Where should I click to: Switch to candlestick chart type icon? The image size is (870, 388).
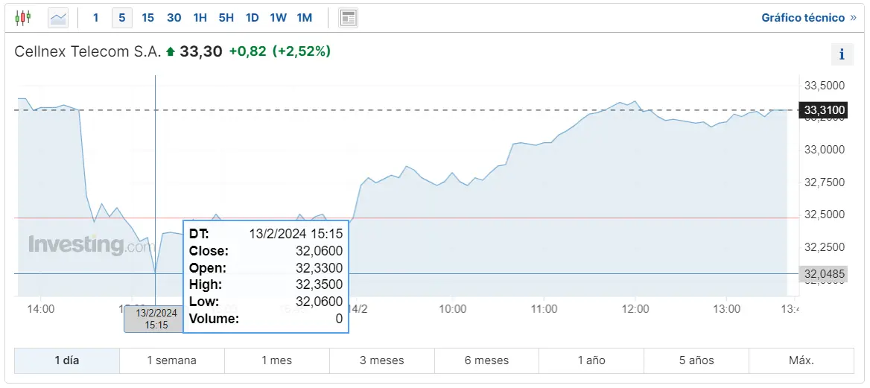coord(23,18)
